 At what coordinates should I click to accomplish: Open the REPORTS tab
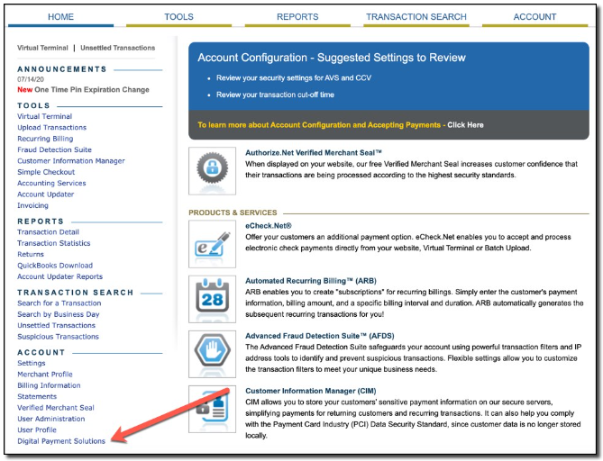click(297, 17)
